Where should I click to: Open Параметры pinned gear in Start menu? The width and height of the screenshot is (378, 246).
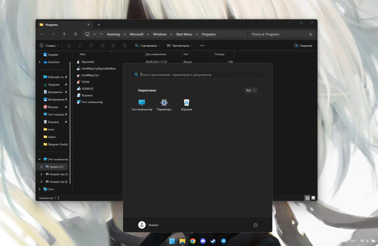[164, 105]
